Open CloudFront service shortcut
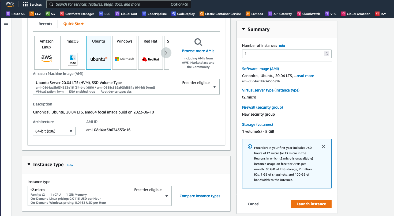The height and width of the screenshot is (216, 394). (x=126, y=14)
